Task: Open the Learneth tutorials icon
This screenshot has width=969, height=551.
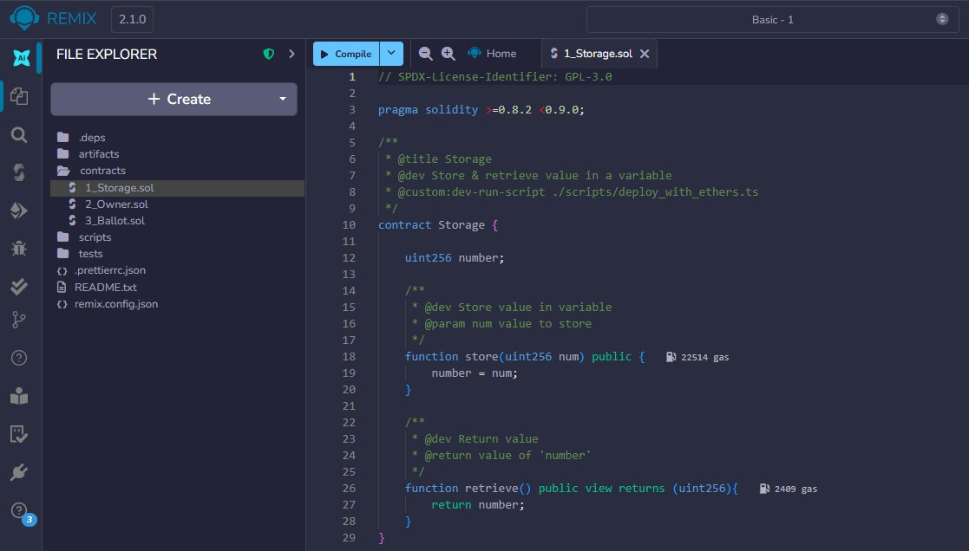Action: [19, 396]
